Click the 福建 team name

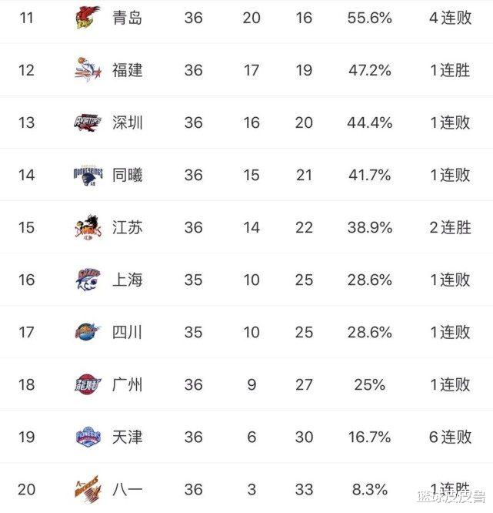point(127,70)
